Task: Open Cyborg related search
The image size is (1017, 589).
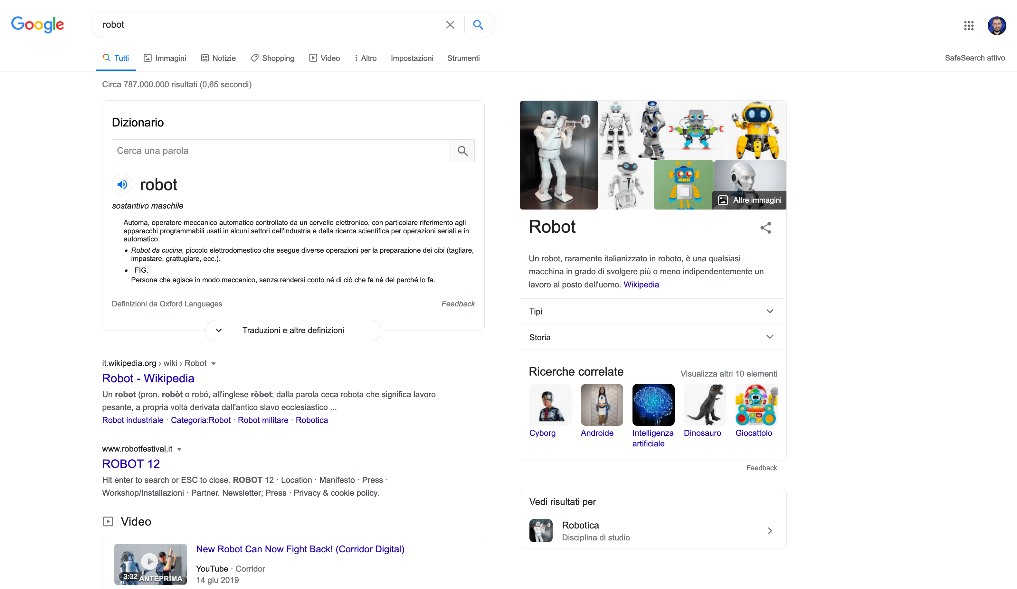Action: [550, 411]
